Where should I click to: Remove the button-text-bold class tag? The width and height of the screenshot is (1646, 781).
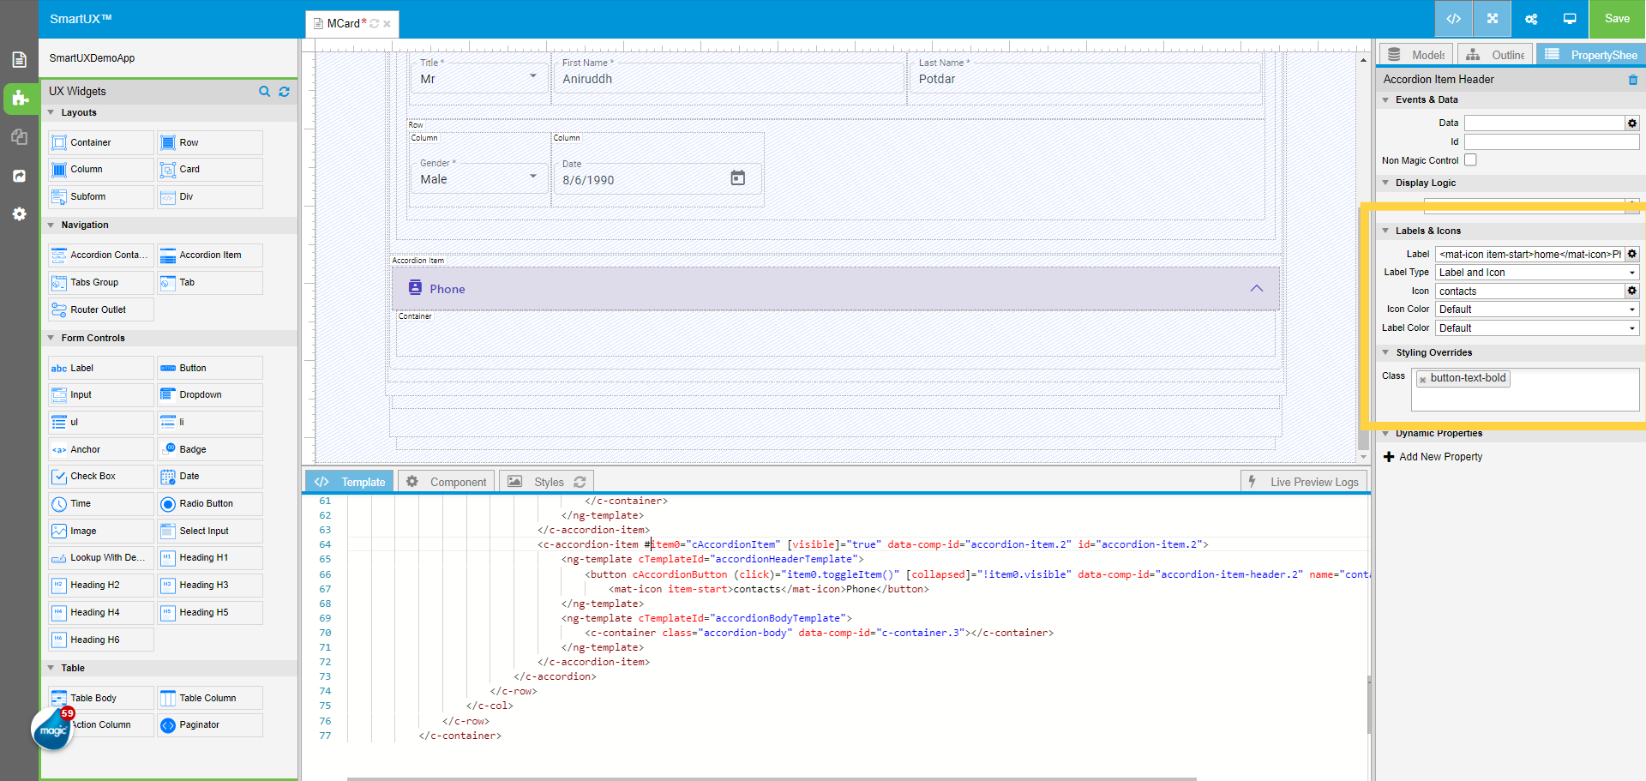click(1423, 379)
